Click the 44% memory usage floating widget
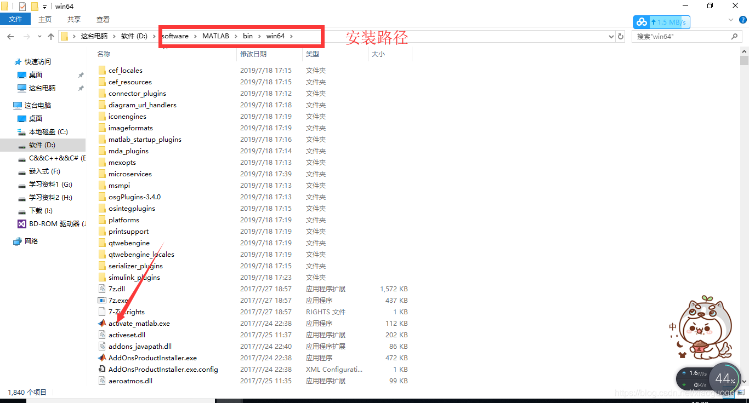 (x=724, y=378)
